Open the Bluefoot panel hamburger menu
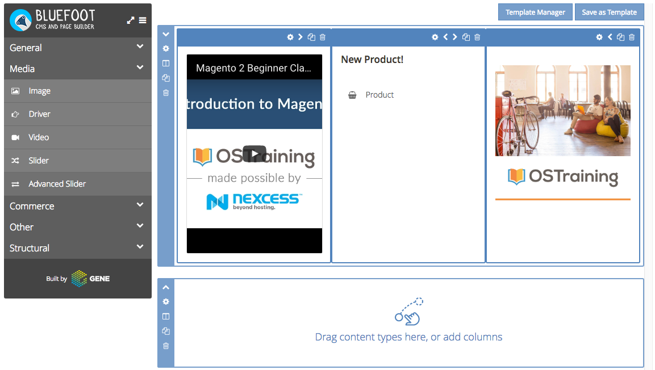The height and width of the screenshot is (370, 655). pyautogui.click(x=143, y=20)
